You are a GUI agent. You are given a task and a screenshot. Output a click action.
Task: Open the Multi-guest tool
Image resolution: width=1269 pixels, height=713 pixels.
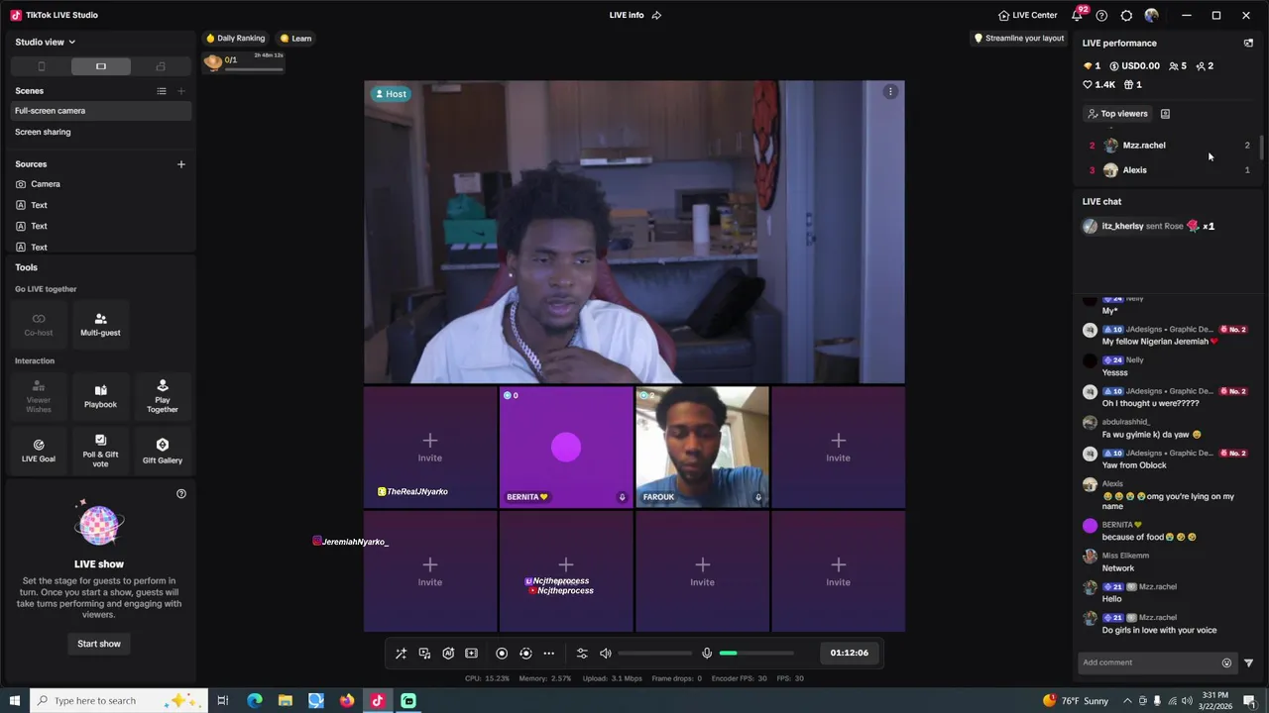click(x=100, y=324)
